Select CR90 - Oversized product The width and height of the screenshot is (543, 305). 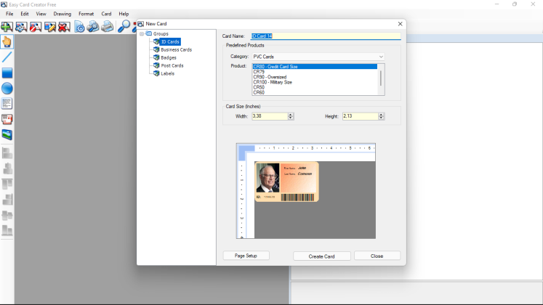tap(315, 77)
